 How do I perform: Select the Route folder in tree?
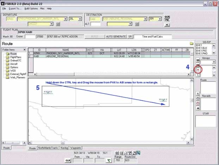click(13, 54)
